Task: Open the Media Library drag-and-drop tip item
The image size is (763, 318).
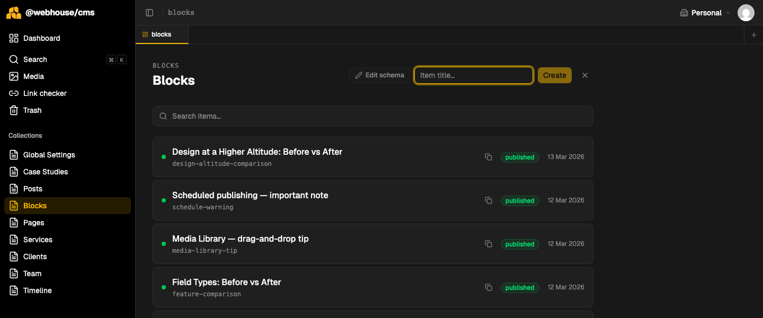Action: pos(240,239)
